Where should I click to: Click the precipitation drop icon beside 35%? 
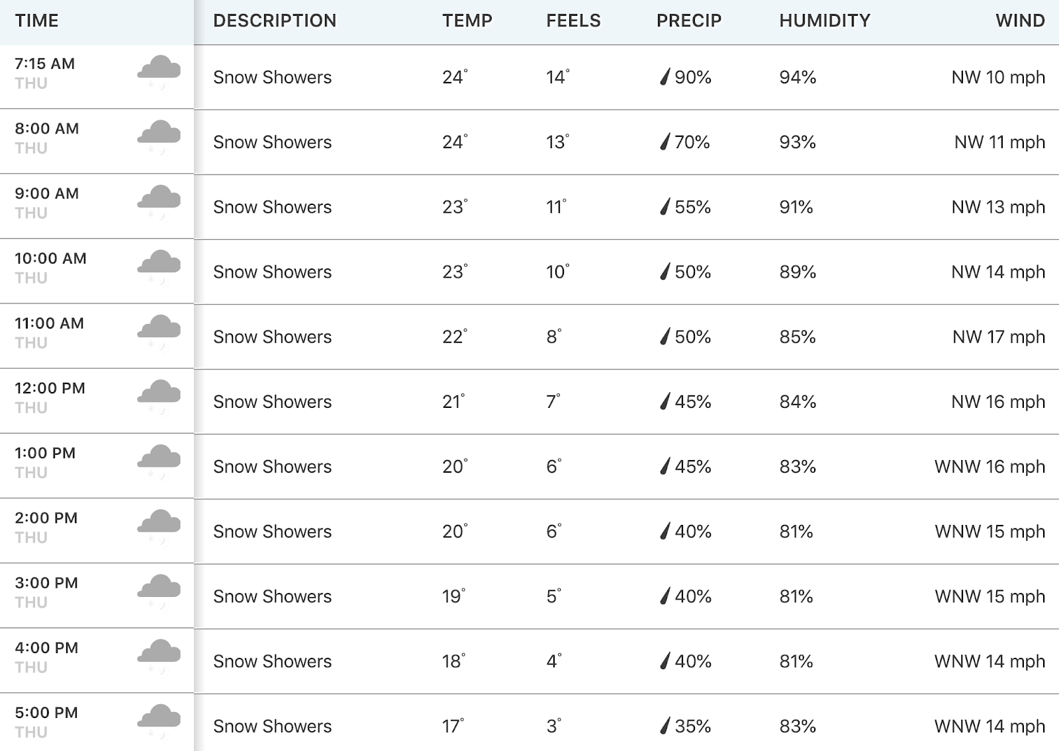[x=665, y=726]
